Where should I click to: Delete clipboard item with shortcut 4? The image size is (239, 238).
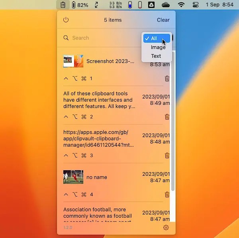(167, 195)
